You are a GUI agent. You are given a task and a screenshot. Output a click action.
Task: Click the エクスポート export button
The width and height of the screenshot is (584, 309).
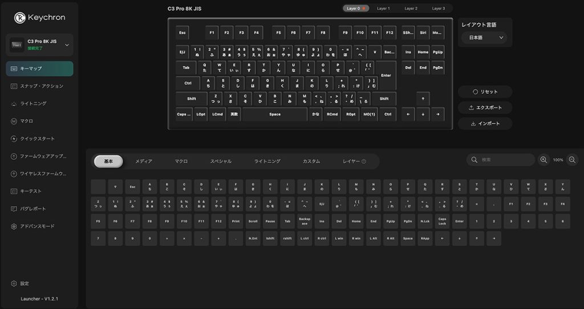(x=485, y=107)
